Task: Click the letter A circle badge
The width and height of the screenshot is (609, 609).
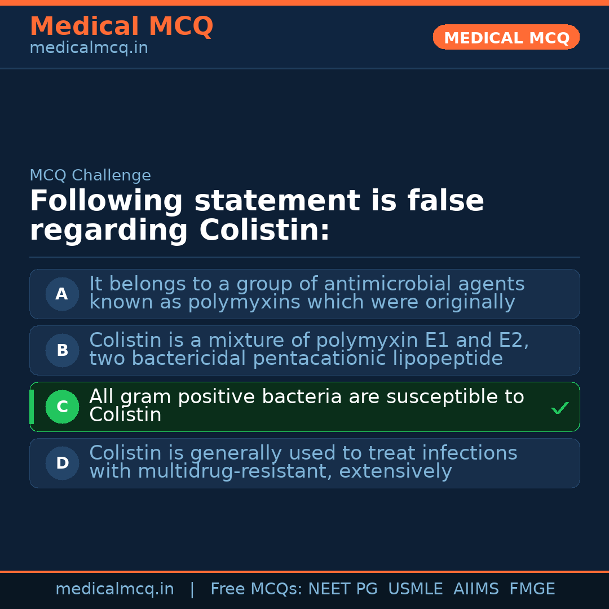Action: pyautogui.click(x=62, y=294)
